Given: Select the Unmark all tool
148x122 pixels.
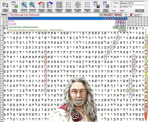Looking at the screenshot, I should tap(87, 6).
